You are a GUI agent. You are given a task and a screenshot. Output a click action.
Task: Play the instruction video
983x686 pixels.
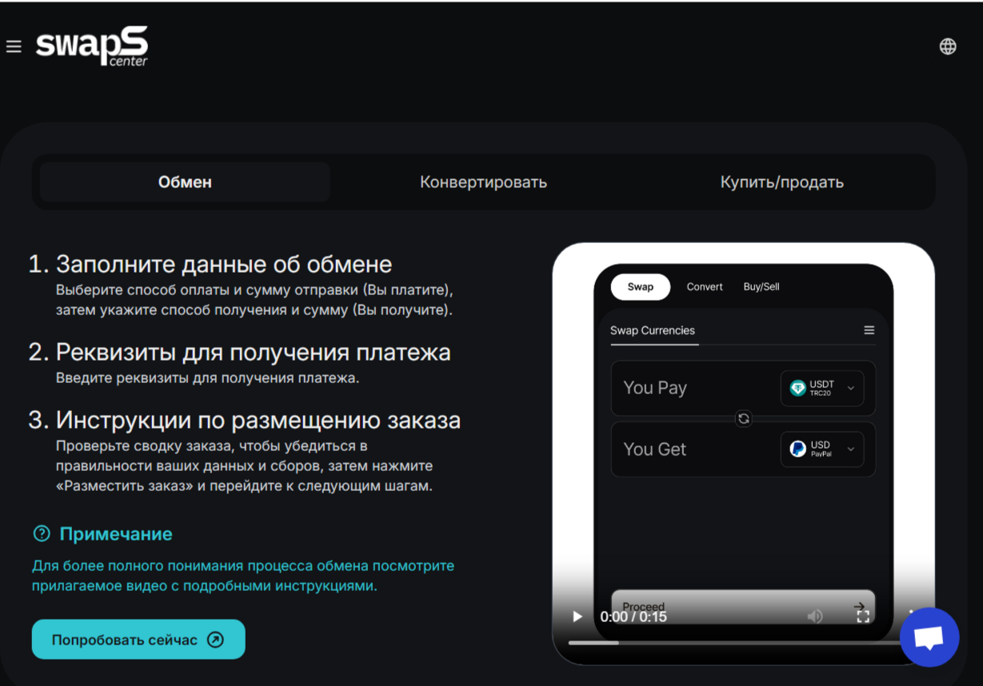(577, 616)
